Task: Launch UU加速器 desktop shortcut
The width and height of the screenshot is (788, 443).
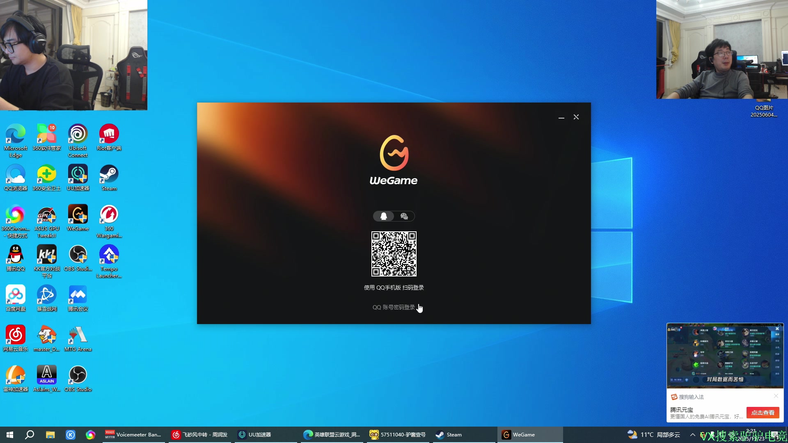Action: 78,177
